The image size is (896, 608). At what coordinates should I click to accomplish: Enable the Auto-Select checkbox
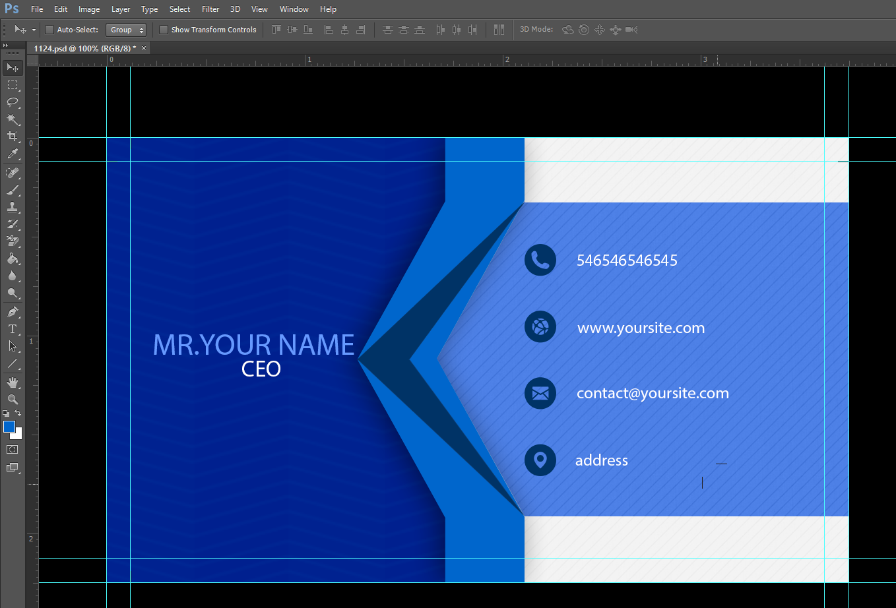(49, 30)
